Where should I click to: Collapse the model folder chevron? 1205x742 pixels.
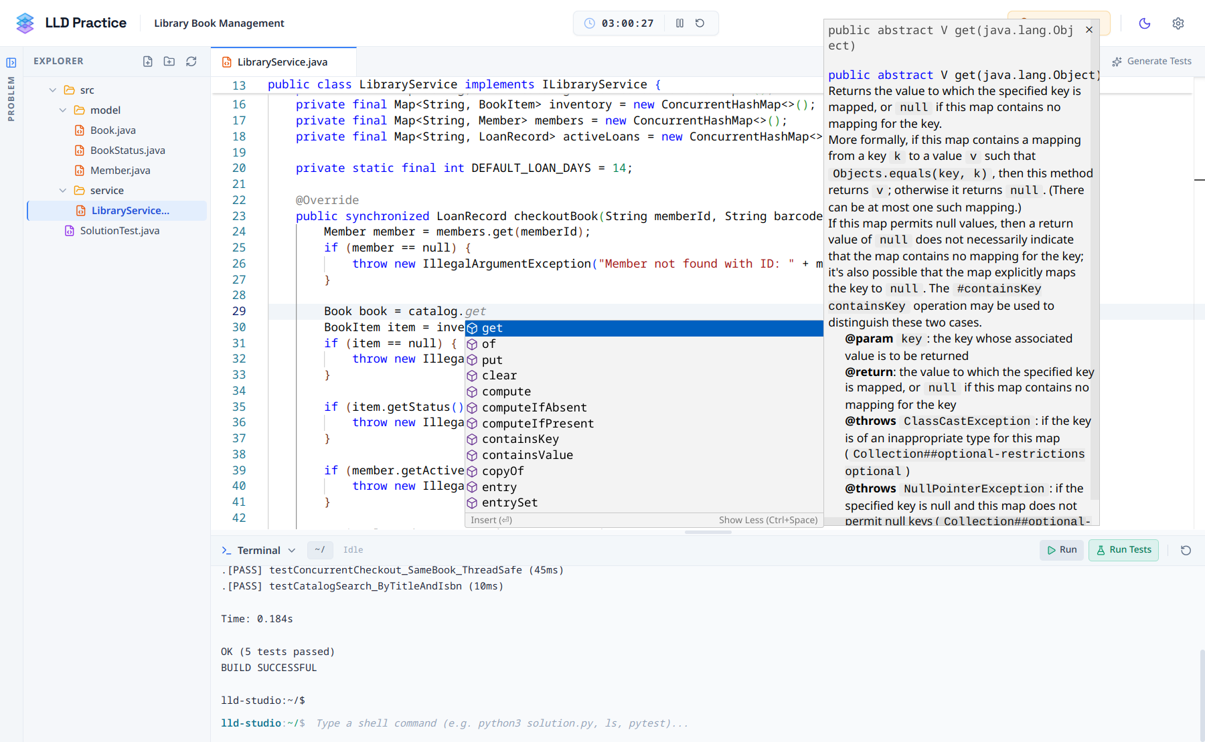click(x=63, y=110)
